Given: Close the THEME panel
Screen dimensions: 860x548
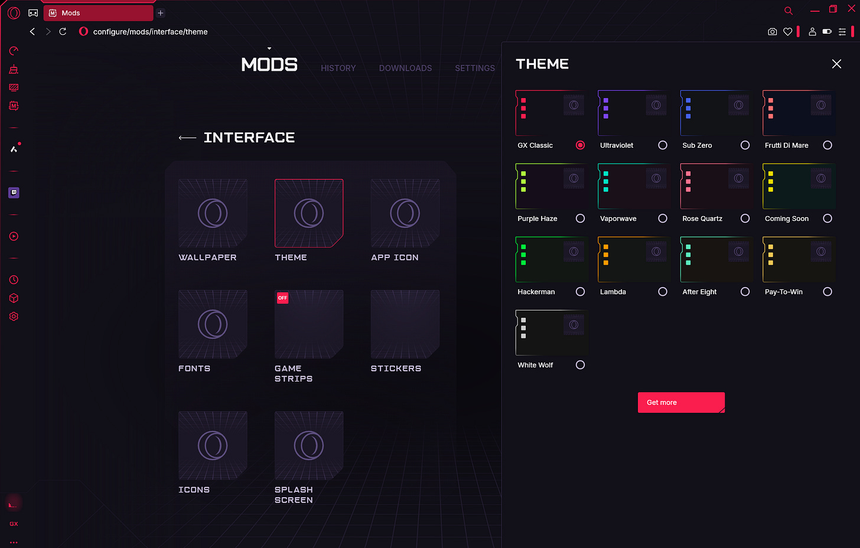Looking at the screenshot, I should click(836, 64).
